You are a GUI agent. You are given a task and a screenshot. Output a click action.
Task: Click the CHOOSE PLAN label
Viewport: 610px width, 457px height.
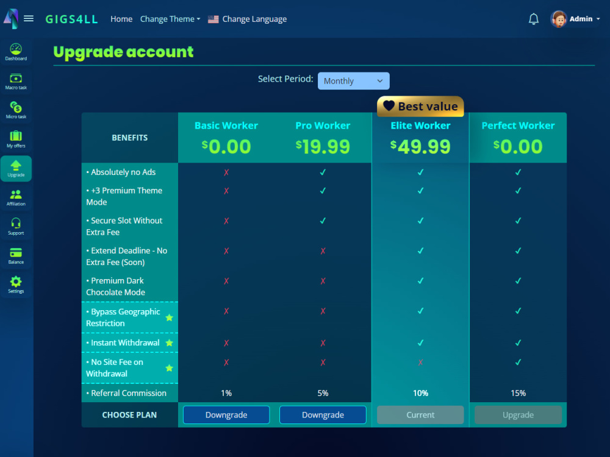point(129,414)
